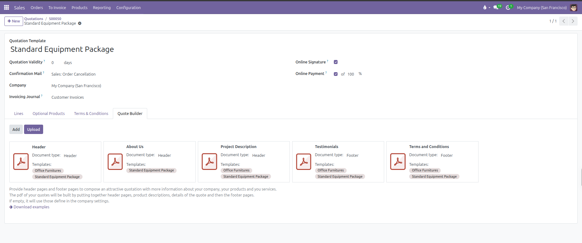This screenshot has width=582, height=243.
Task: Open the Reporting menu
Action: [x=102, y=7]
